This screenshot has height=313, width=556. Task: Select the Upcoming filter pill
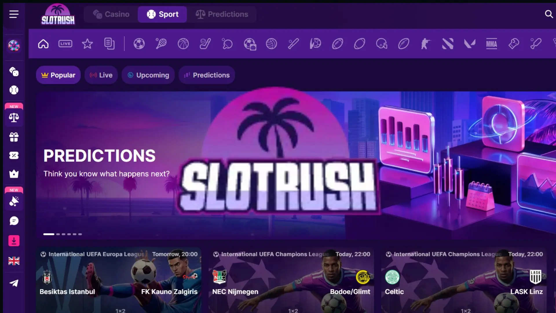coord(148,75)
